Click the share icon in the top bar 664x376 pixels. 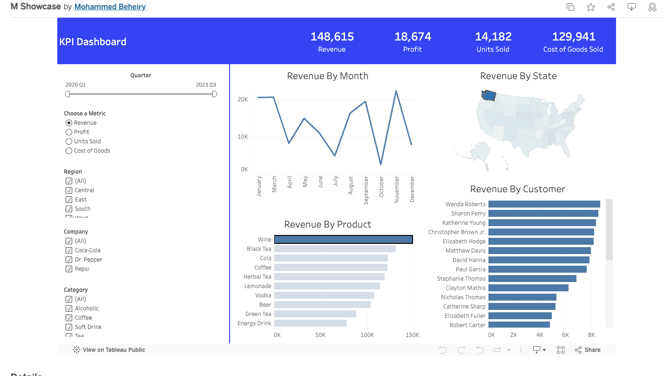(x=611, y=7)
